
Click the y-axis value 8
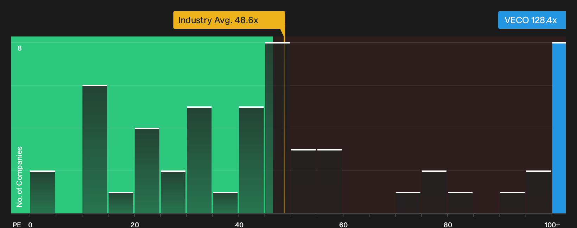[20, 48]
